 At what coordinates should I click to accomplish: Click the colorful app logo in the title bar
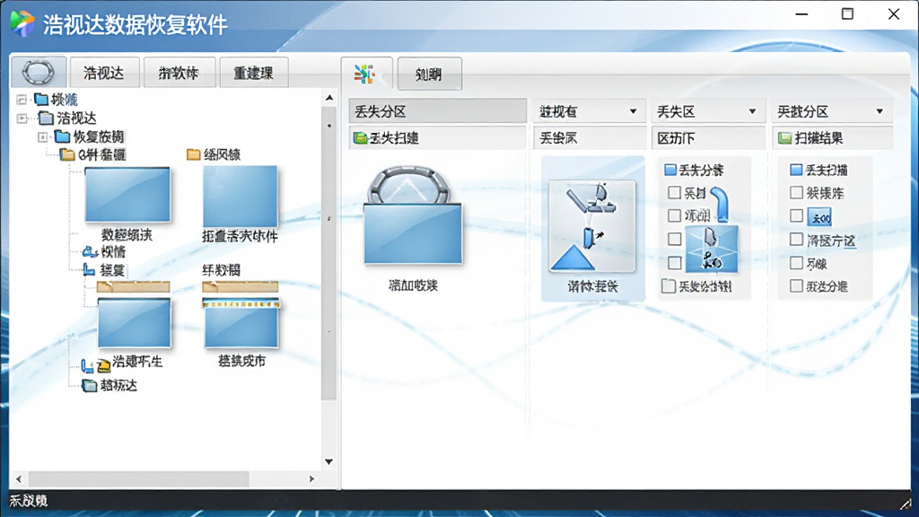(x=22, y=23)
